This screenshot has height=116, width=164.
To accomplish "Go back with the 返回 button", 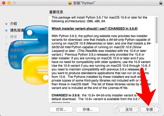I will pyautogui.click(x=129, y=109).
